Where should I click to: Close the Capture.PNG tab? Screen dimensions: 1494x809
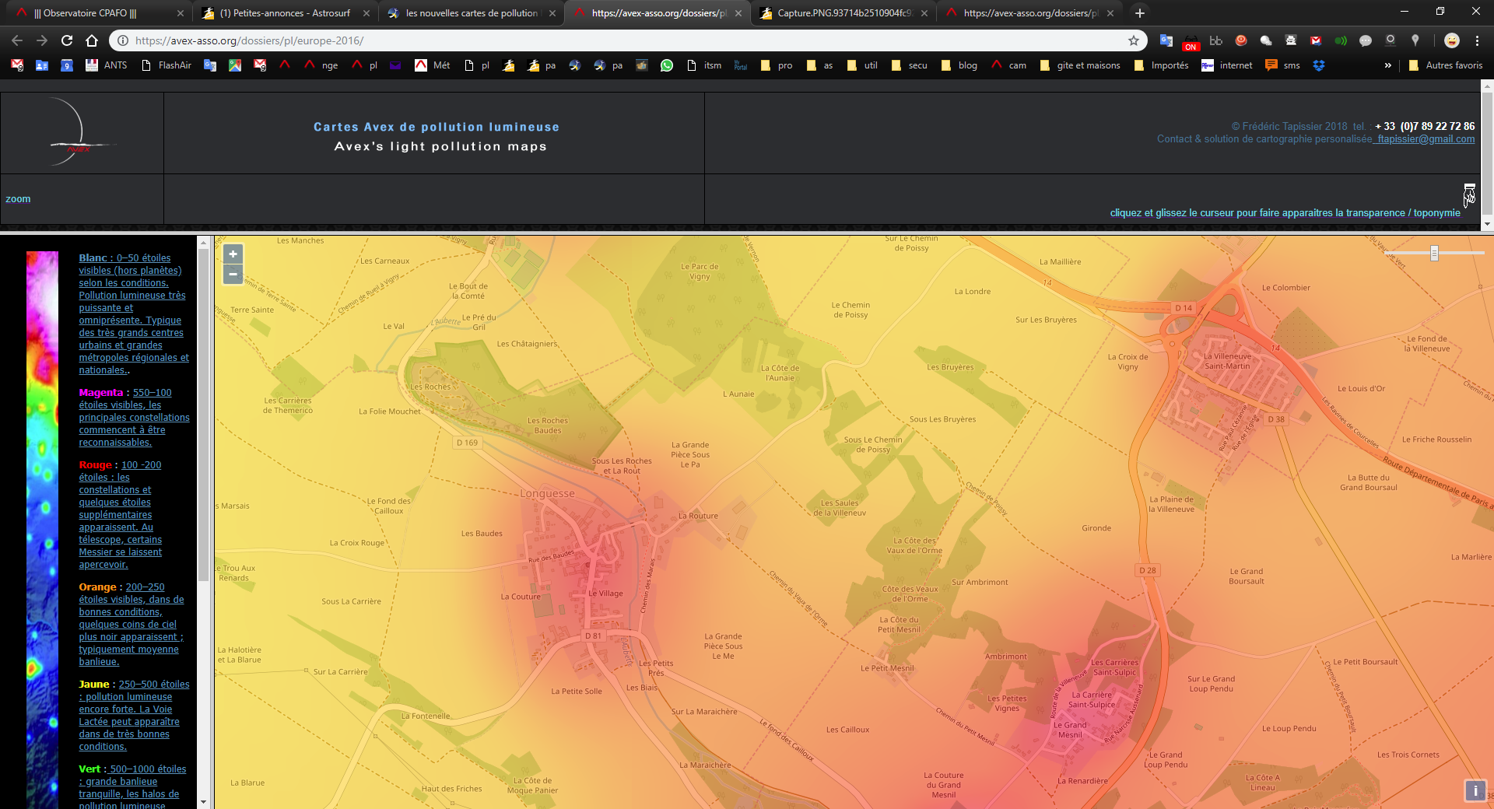(924, 13)
